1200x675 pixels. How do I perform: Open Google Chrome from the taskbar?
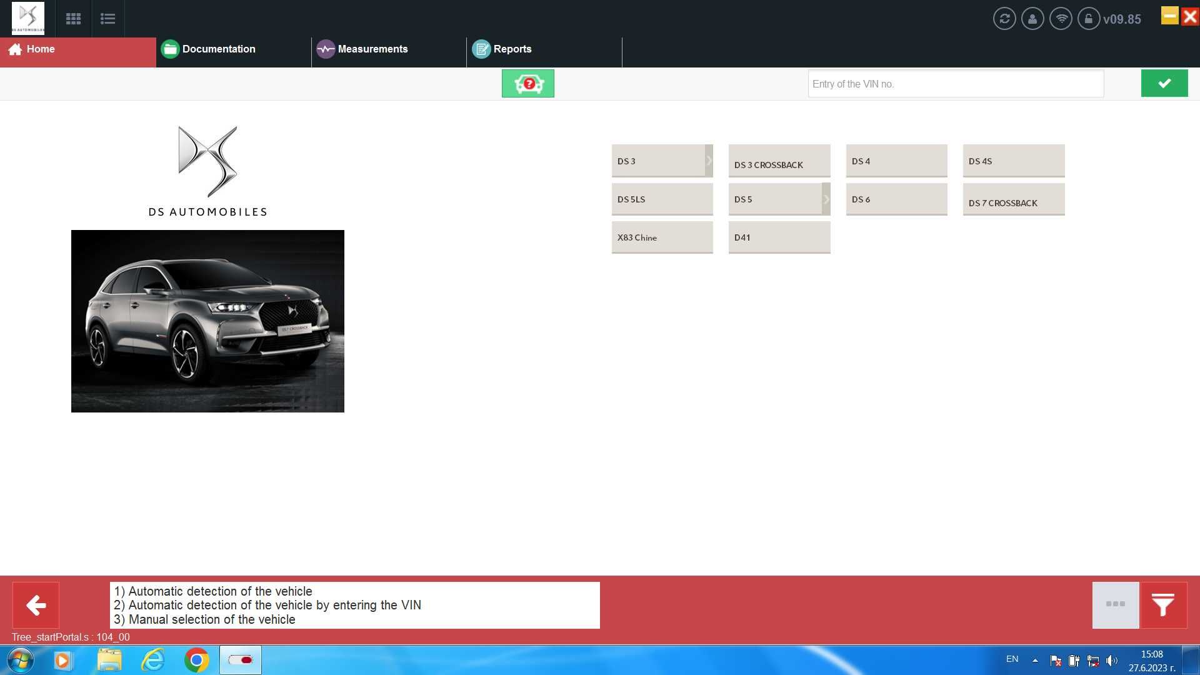tap(196, 661)
